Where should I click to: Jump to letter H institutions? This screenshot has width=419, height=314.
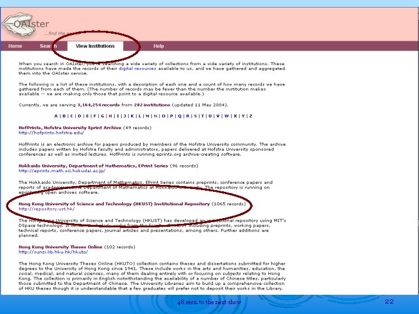[111, 116]
